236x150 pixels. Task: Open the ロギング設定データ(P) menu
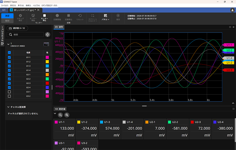pos(49,5)
